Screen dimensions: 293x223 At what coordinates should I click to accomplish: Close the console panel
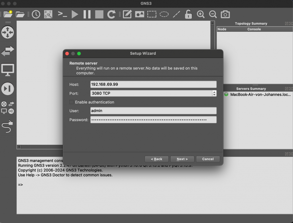point(291,154)
